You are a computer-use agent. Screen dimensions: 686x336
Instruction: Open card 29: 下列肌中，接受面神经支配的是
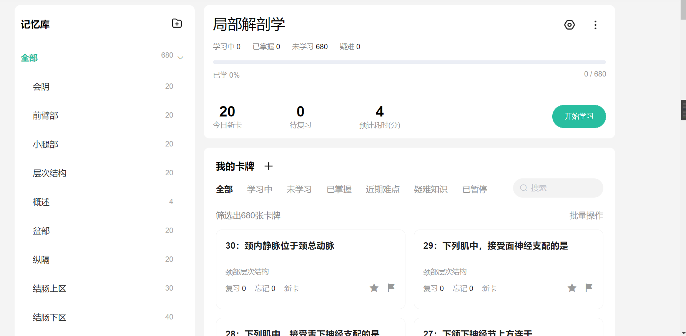(508, 269)
